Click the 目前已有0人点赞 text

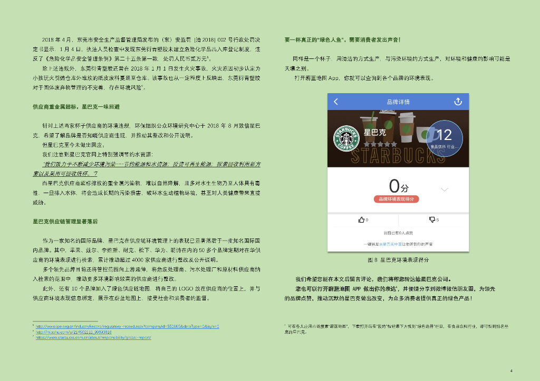coord(398,233)
